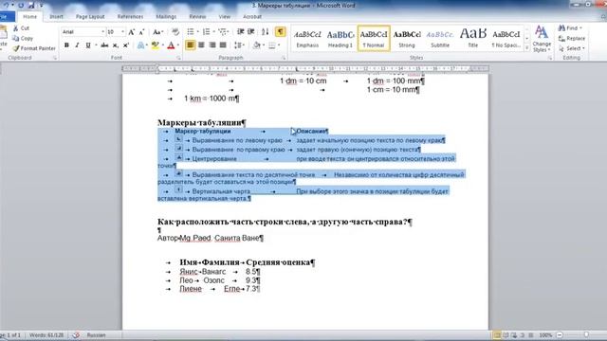Decrease the paragraph indent
The height and width of the screenshot is (341, 607).
pos(241,31)
